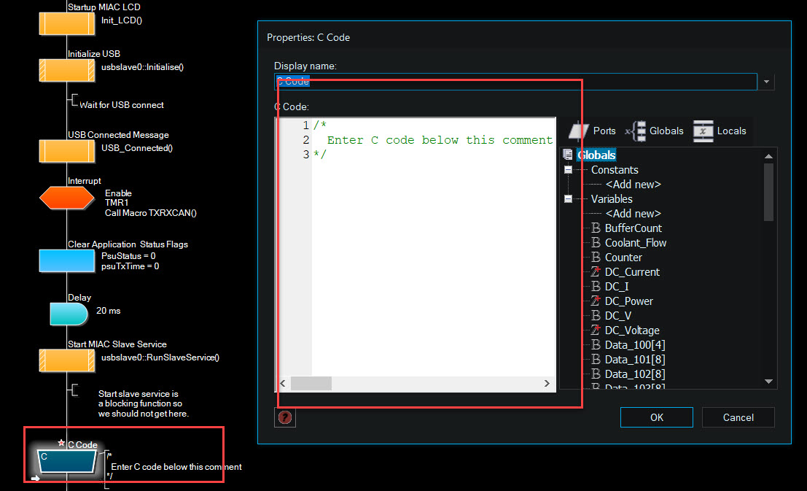Image resolution: width=807 pixels, height=491 pixels.
Task: Click line number 2 in code editor
Action: click(x=305, y=139)
